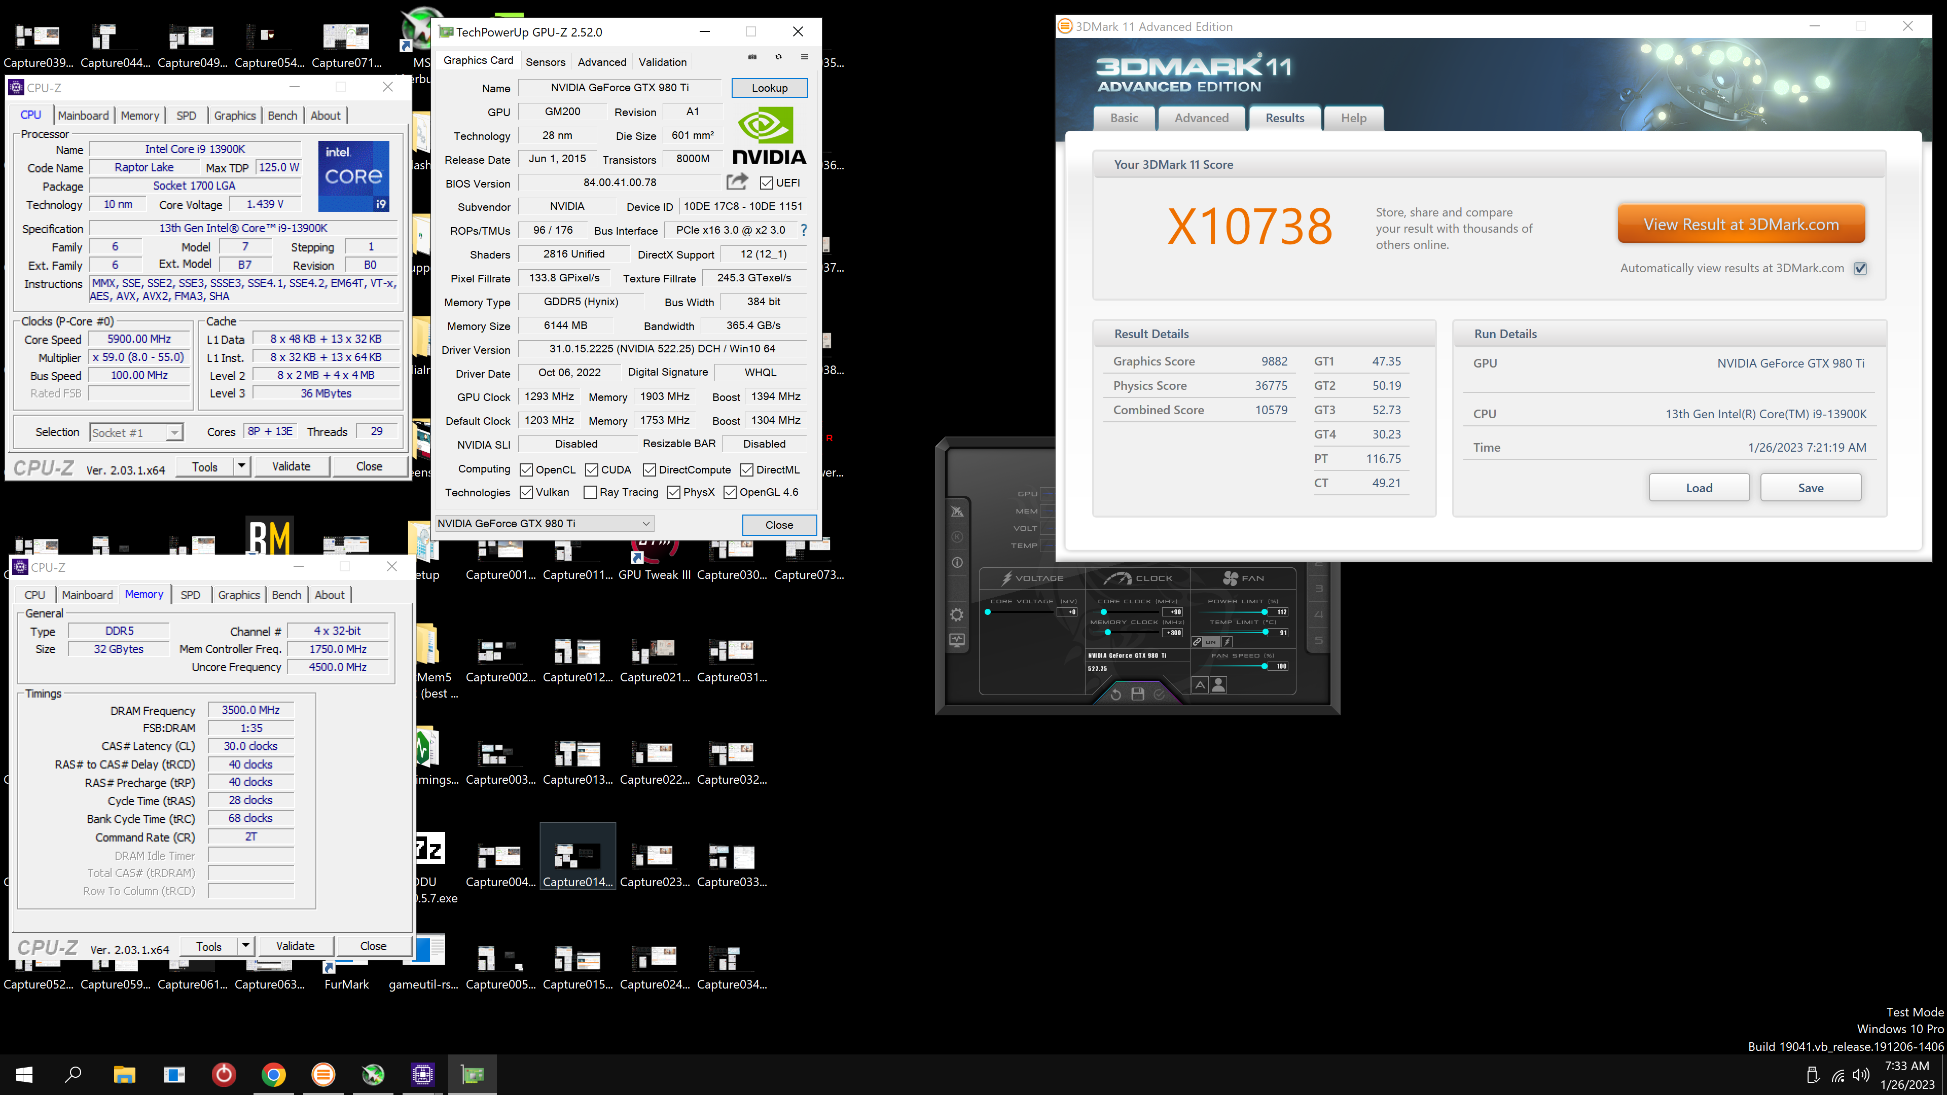Image resolution: width=1947 pixels, height=1095 pixels.
Task: Expand Tools dropdown arrow in top CPU-Z window
Action: pyautogui.click(x=242, y=466)
